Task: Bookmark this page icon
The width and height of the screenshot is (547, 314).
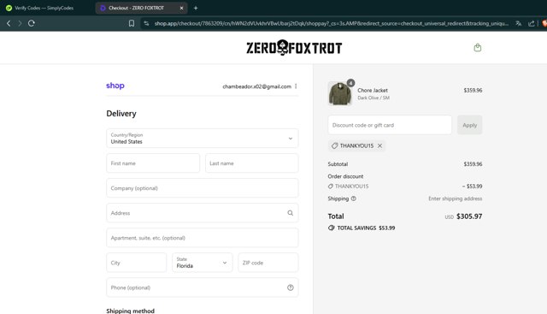Action: tap(132, 23)
